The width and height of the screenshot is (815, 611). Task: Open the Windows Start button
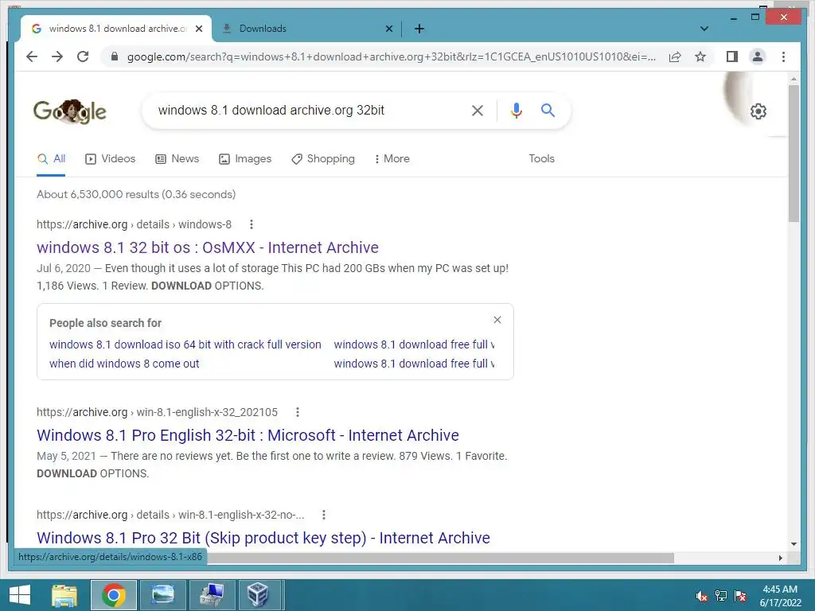click(x=20, y=595)
